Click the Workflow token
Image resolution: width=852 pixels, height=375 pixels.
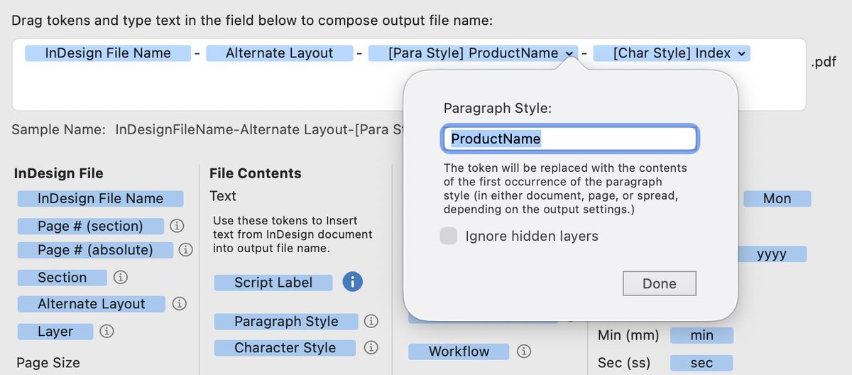459,352
